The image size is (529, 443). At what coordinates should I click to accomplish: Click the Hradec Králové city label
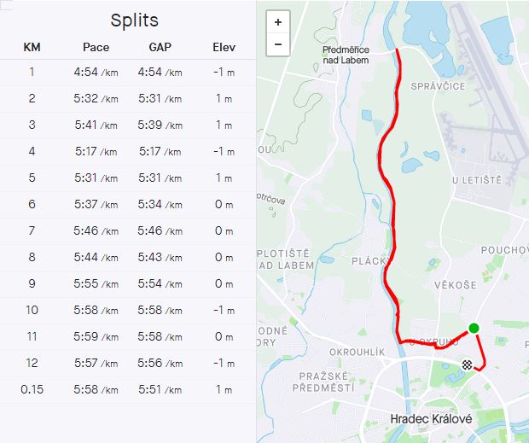431,419
